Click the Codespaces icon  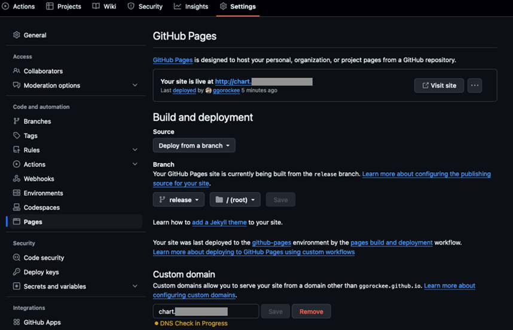16,207
